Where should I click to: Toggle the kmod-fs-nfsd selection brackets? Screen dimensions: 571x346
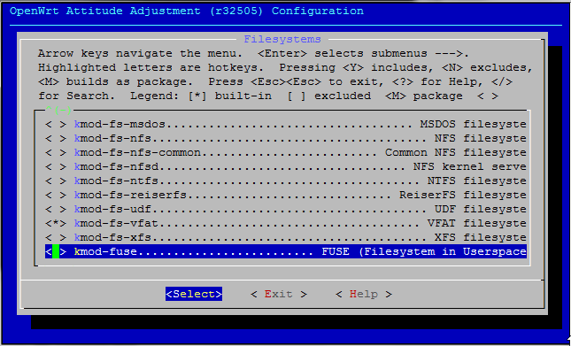pos(56,167)
